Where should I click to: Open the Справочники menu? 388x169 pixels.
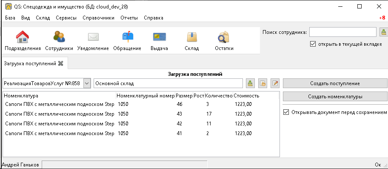[98, 18]
